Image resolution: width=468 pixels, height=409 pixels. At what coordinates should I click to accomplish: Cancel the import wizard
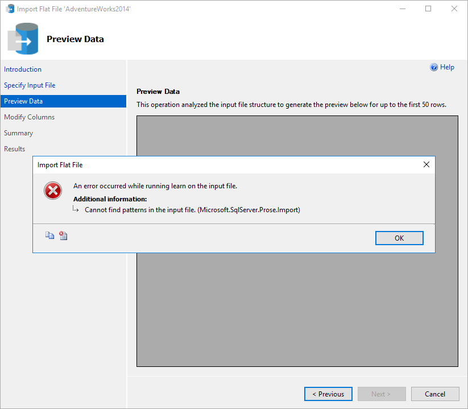(x=435, y=394)
